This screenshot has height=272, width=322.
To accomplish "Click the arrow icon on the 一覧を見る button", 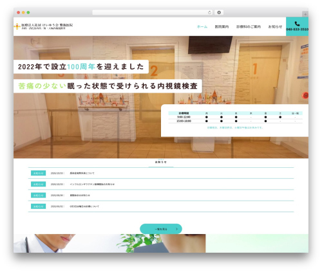I will pyautogui.click(x=176, y=229).
